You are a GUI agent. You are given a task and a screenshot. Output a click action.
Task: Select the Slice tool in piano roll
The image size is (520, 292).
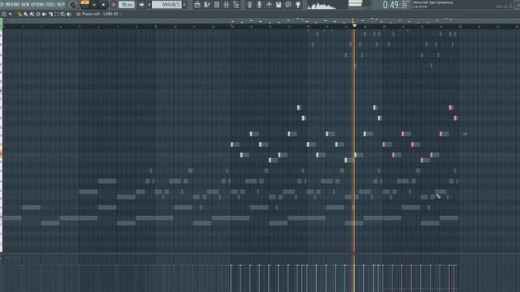pyautogui.click(x=50, y=15)
